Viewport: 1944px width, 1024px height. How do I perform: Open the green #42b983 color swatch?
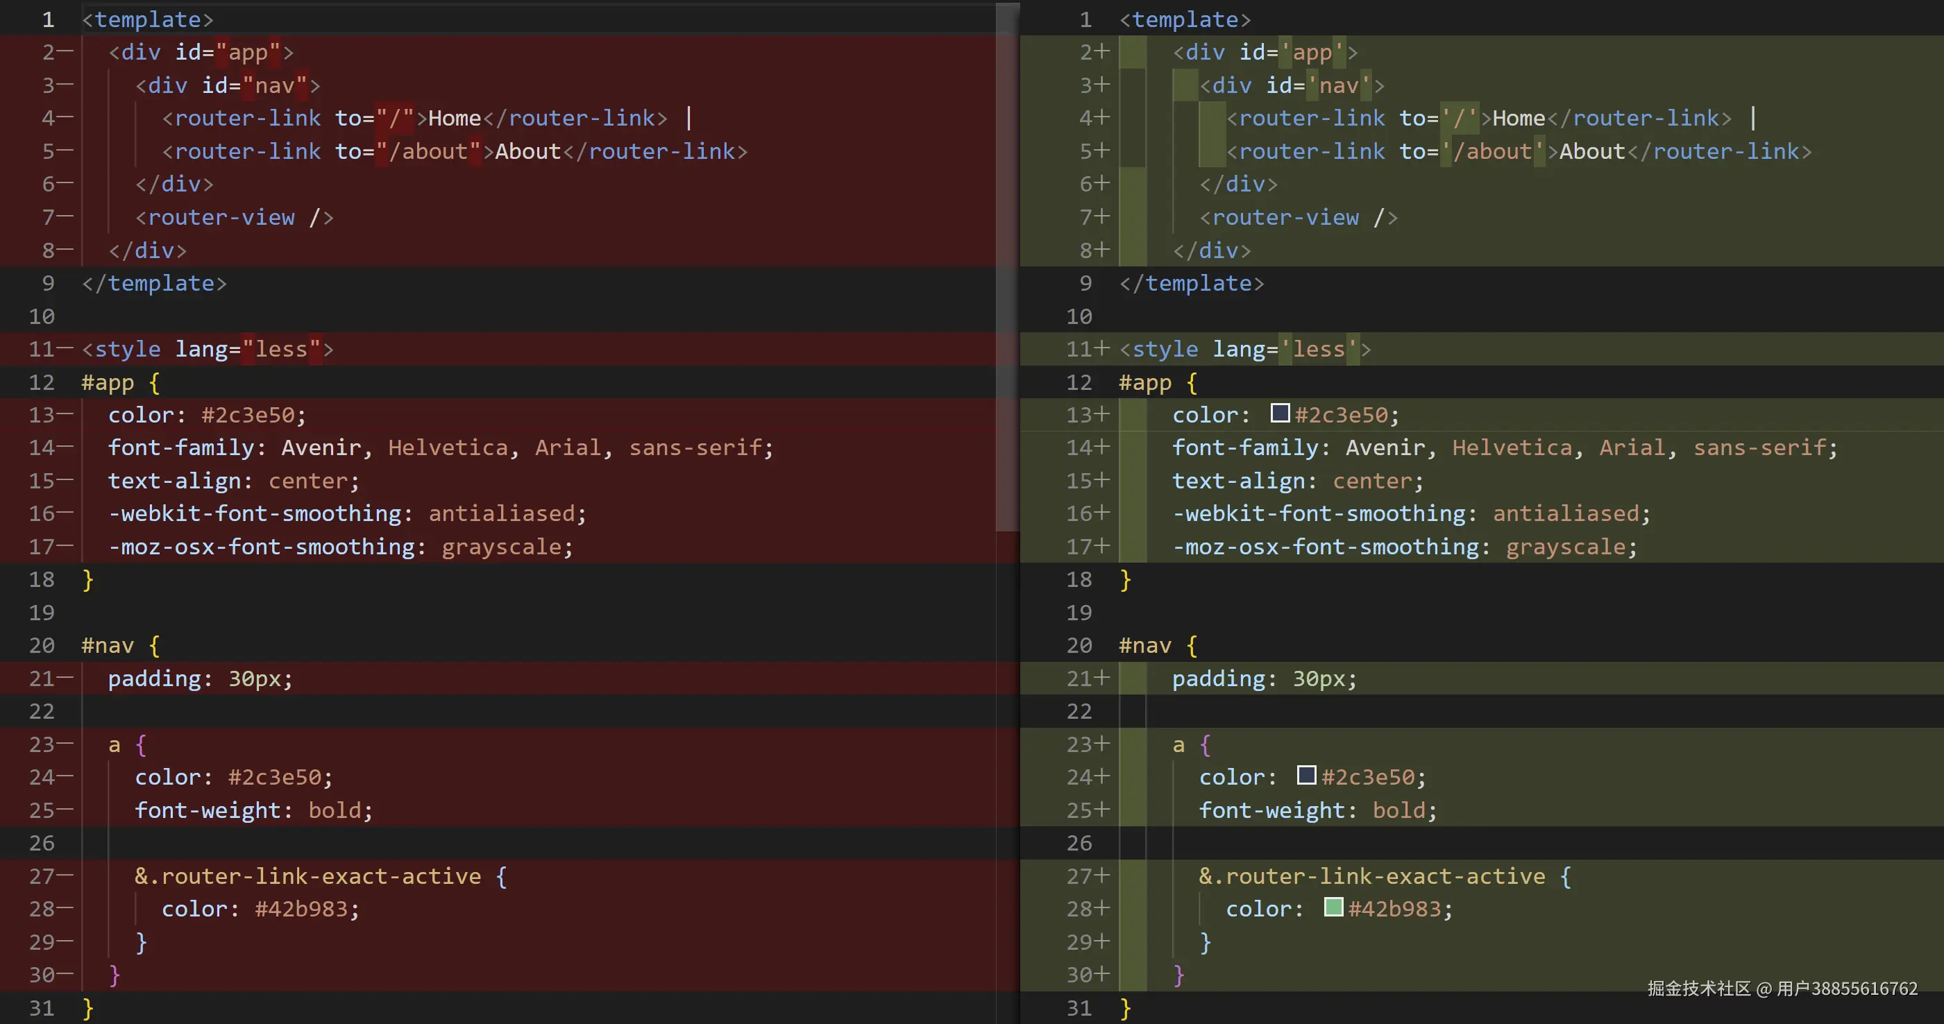tap(1333, 907)
